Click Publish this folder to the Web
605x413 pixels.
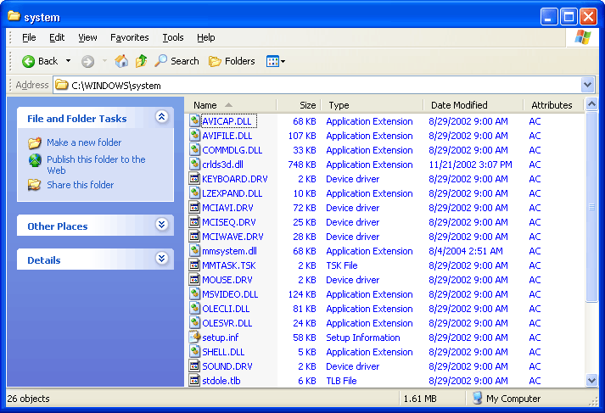[x=96, y=165]
